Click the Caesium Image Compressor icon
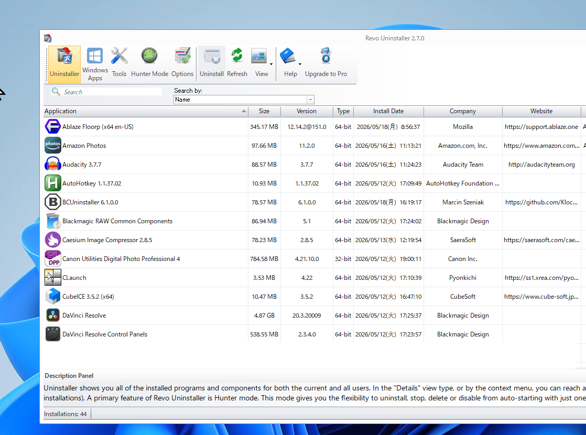The width and height of the screenshot is (586, 435). [53, 240]
